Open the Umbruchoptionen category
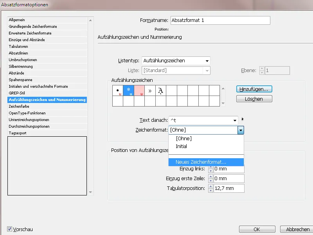The width and height of the screenshot is (313, 235). 47,60
